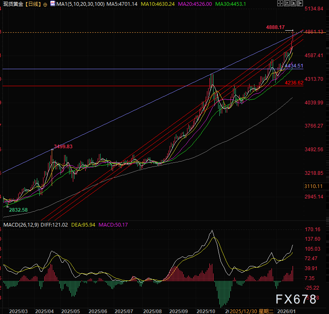Screen dimensions: 329x314
Task: Click the 4888.17 high price label
Action: tap(275, 27)
